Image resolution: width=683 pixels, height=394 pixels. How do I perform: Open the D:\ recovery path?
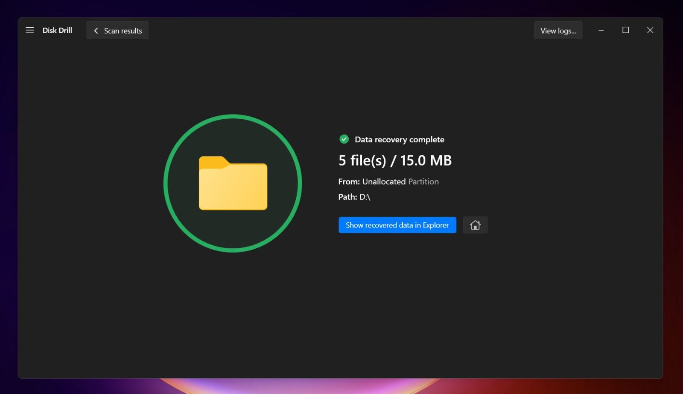coord(365,196)
